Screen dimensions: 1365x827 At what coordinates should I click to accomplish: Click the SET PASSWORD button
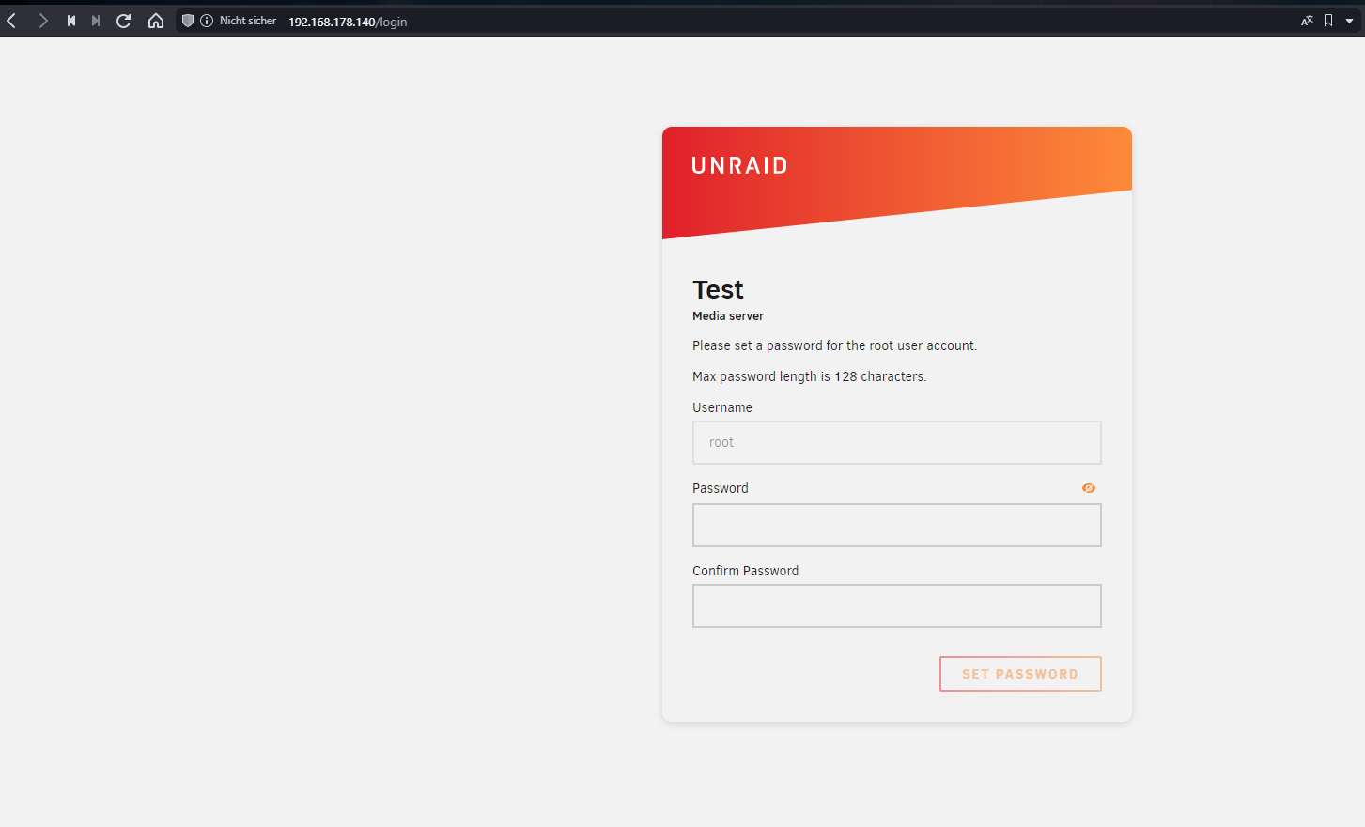tap(1020, 674)
